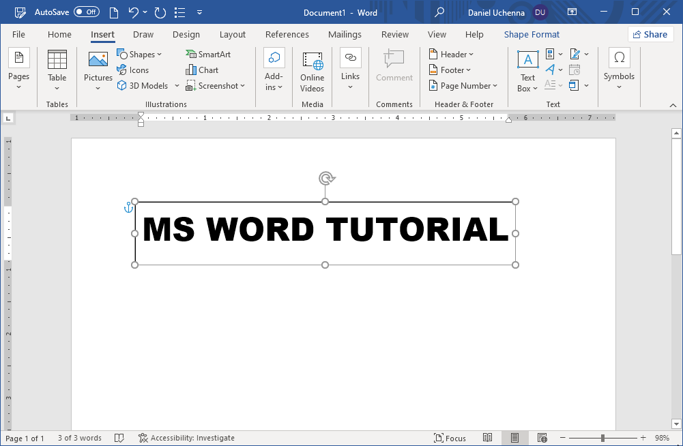Viewport: 683px width, 446px height.
Task: Click the rotation handle above the text box
Action: click(327, 179)
